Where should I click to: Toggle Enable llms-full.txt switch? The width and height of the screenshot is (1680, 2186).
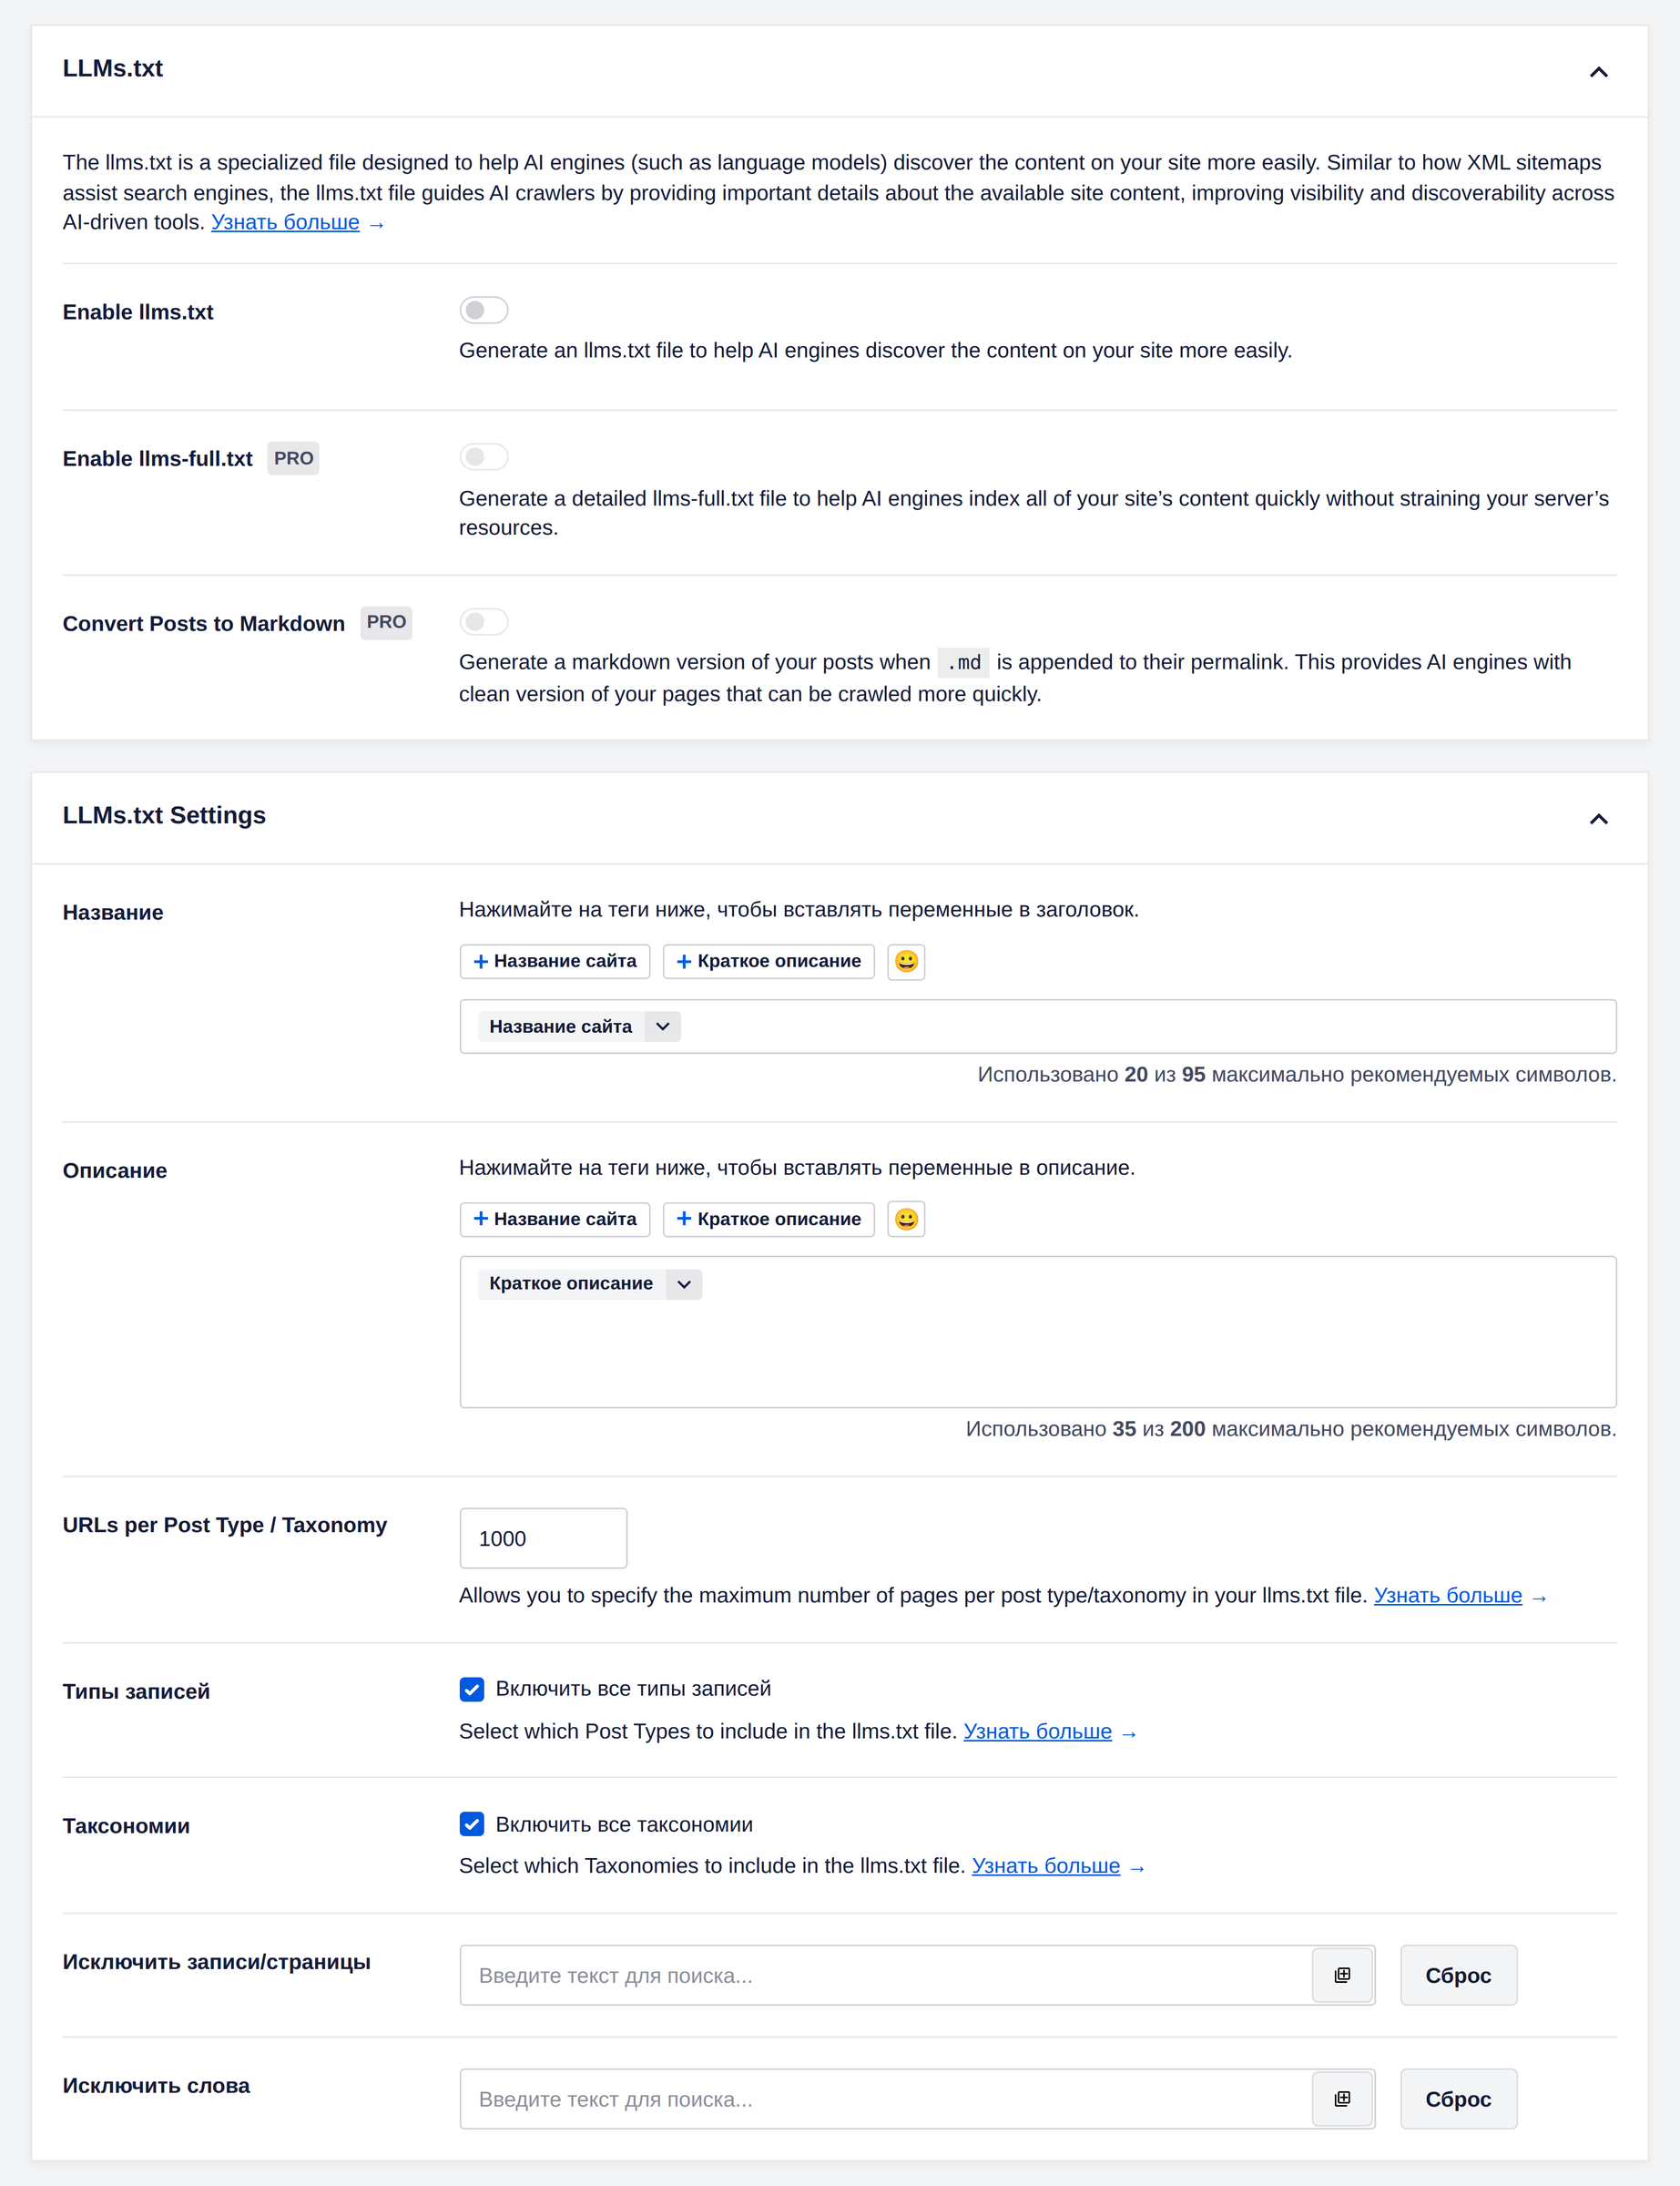(x=484, y=457)
